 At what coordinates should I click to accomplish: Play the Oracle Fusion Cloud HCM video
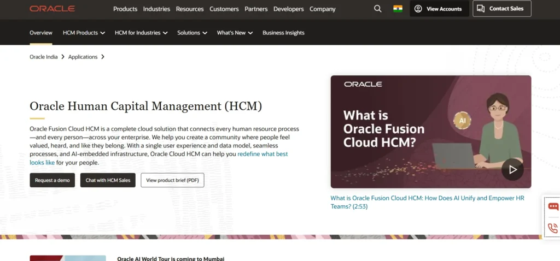pos(512,169)
